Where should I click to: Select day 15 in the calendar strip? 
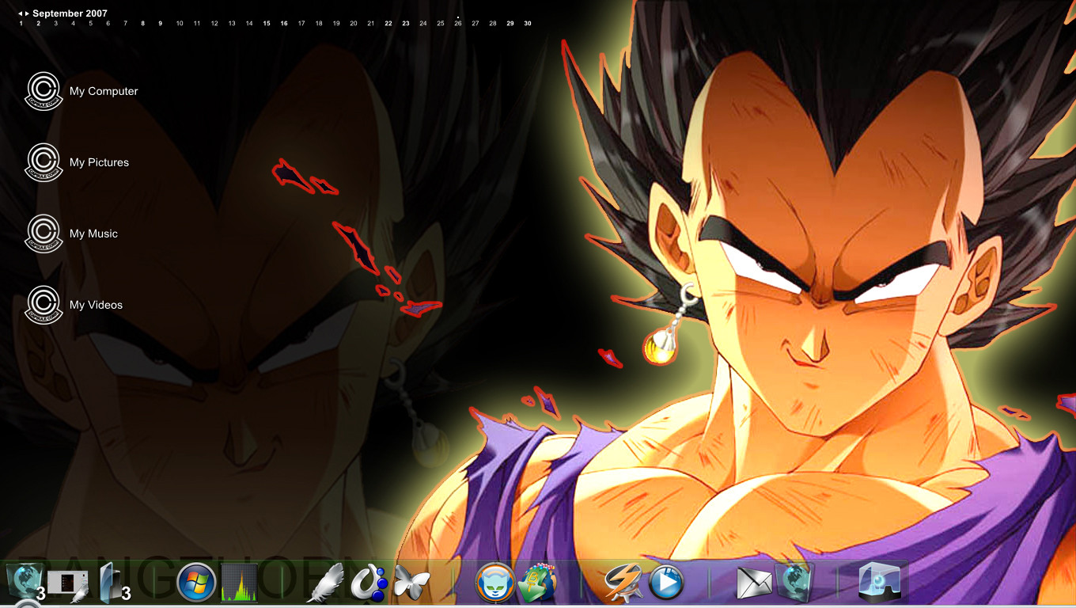click(267, 24)
